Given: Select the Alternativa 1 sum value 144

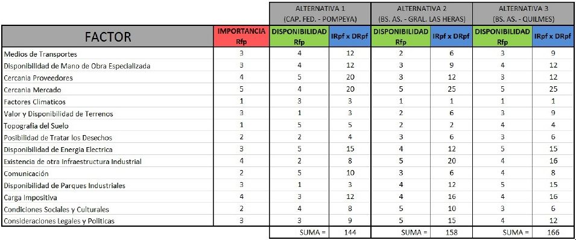Looking at the screenshot, I should tap(350, 232).
